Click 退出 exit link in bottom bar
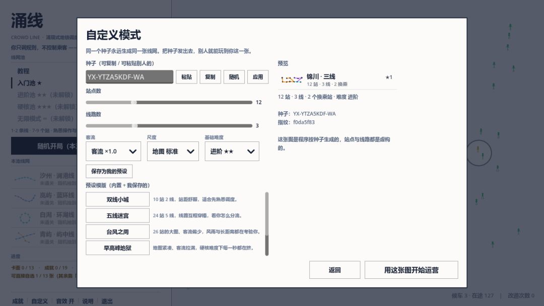Viewport: 544px width, 306px height. point(107,301)
